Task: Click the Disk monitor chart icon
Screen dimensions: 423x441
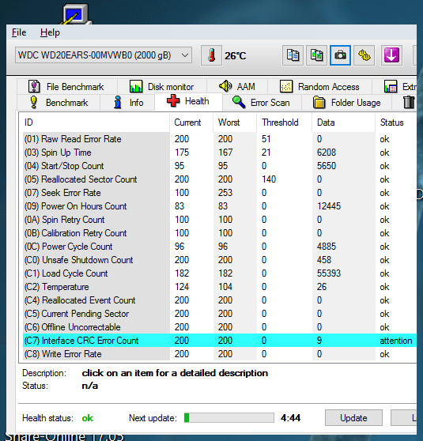Action: pos(136,86)
